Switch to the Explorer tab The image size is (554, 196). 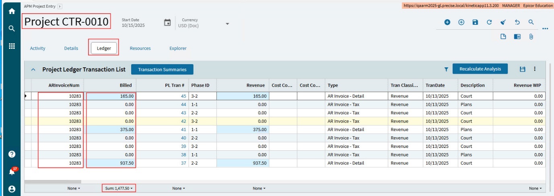178,48
